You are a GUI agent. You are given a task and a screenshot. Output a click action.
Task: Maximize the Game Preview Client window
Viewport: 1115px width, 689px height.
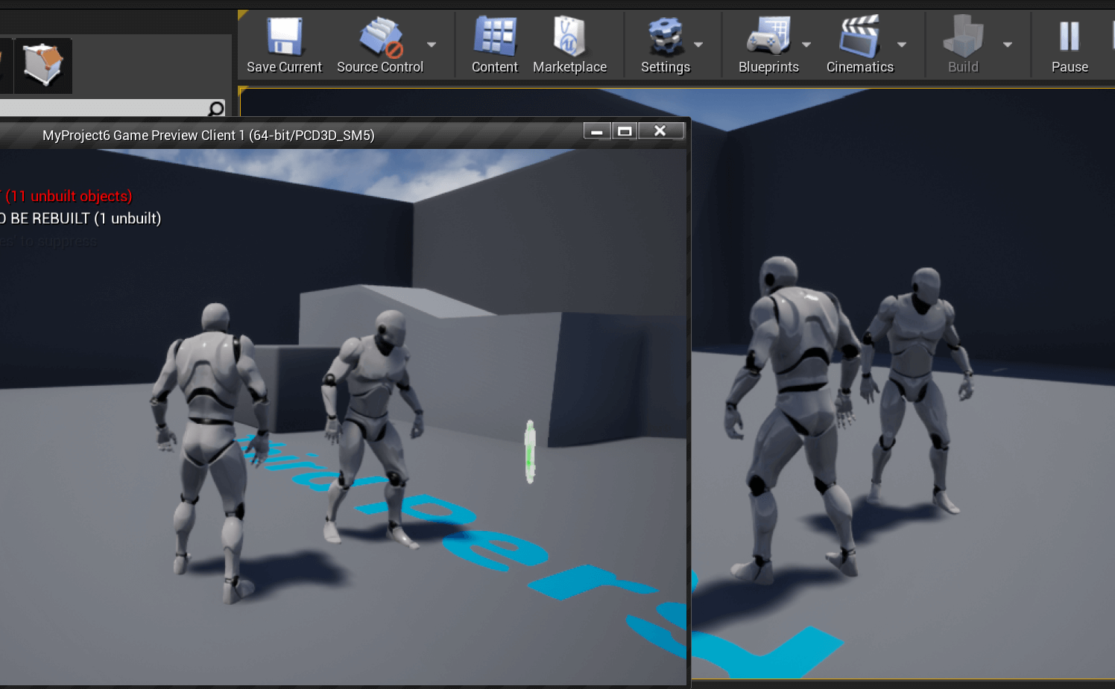(625, 131)
